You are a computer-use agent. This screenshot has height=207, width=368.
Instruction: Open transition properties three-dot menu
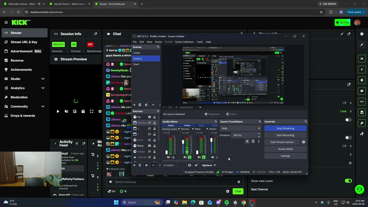pos(258,141)
